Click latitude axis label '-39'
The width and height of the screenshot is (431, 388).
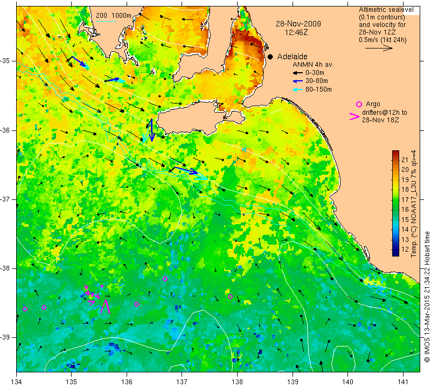coord(6,337)
